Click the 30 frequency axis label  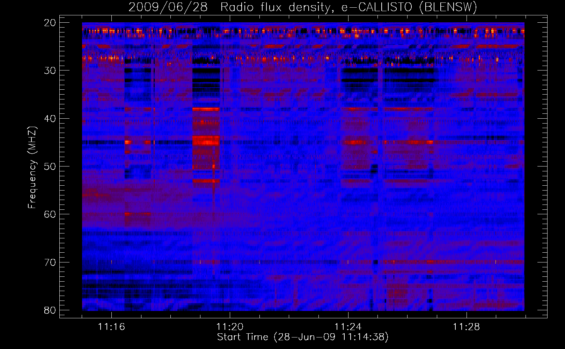[50, 71]
